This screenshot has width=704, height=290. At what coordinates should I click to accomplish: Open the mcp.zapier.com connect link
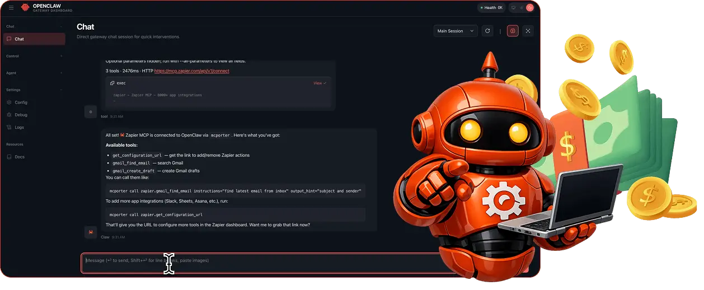(x=191, y=71)
